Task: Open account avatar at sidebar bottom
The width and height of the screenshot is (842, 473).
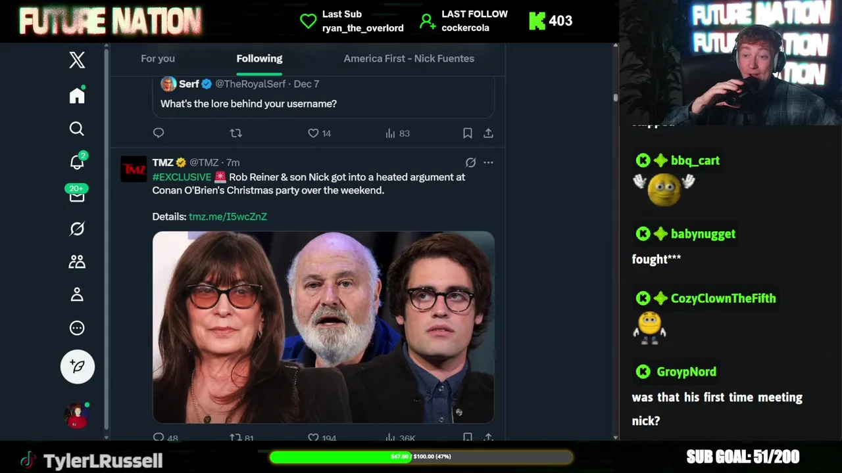Action: coord(76,416)
